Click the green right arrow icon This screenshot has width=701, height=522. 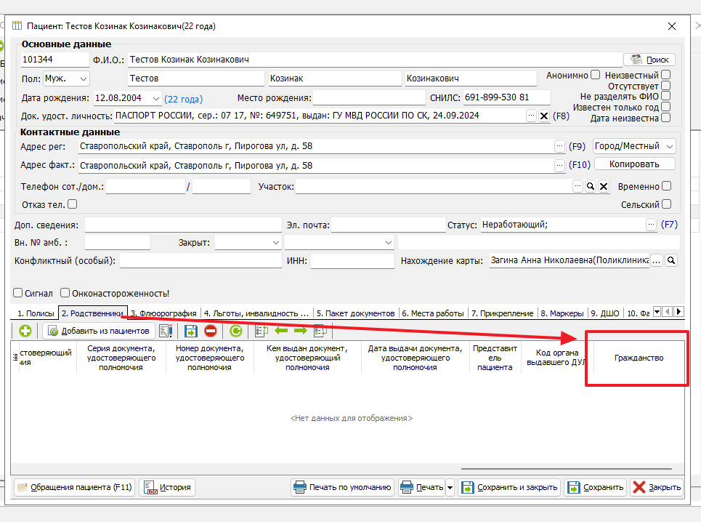301,331
